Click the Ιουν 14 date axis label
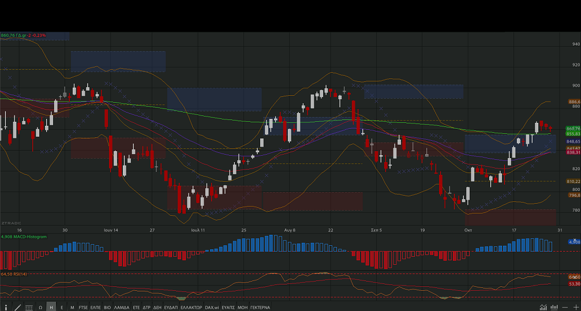The width and height of the screenshot is (581, 311). pos(111,230)
